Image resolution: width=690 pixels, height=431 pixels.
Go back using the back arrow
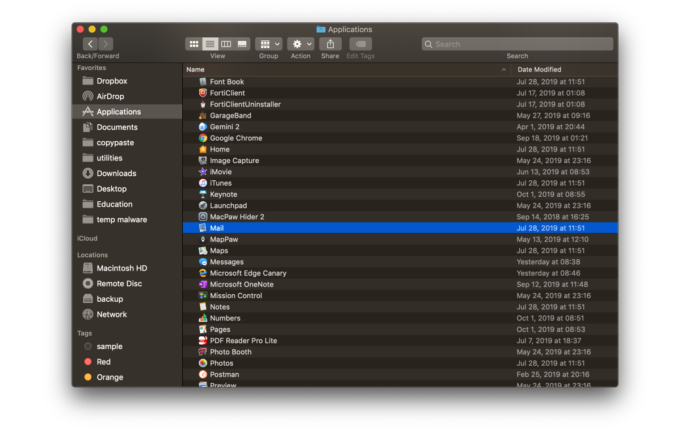90,44
